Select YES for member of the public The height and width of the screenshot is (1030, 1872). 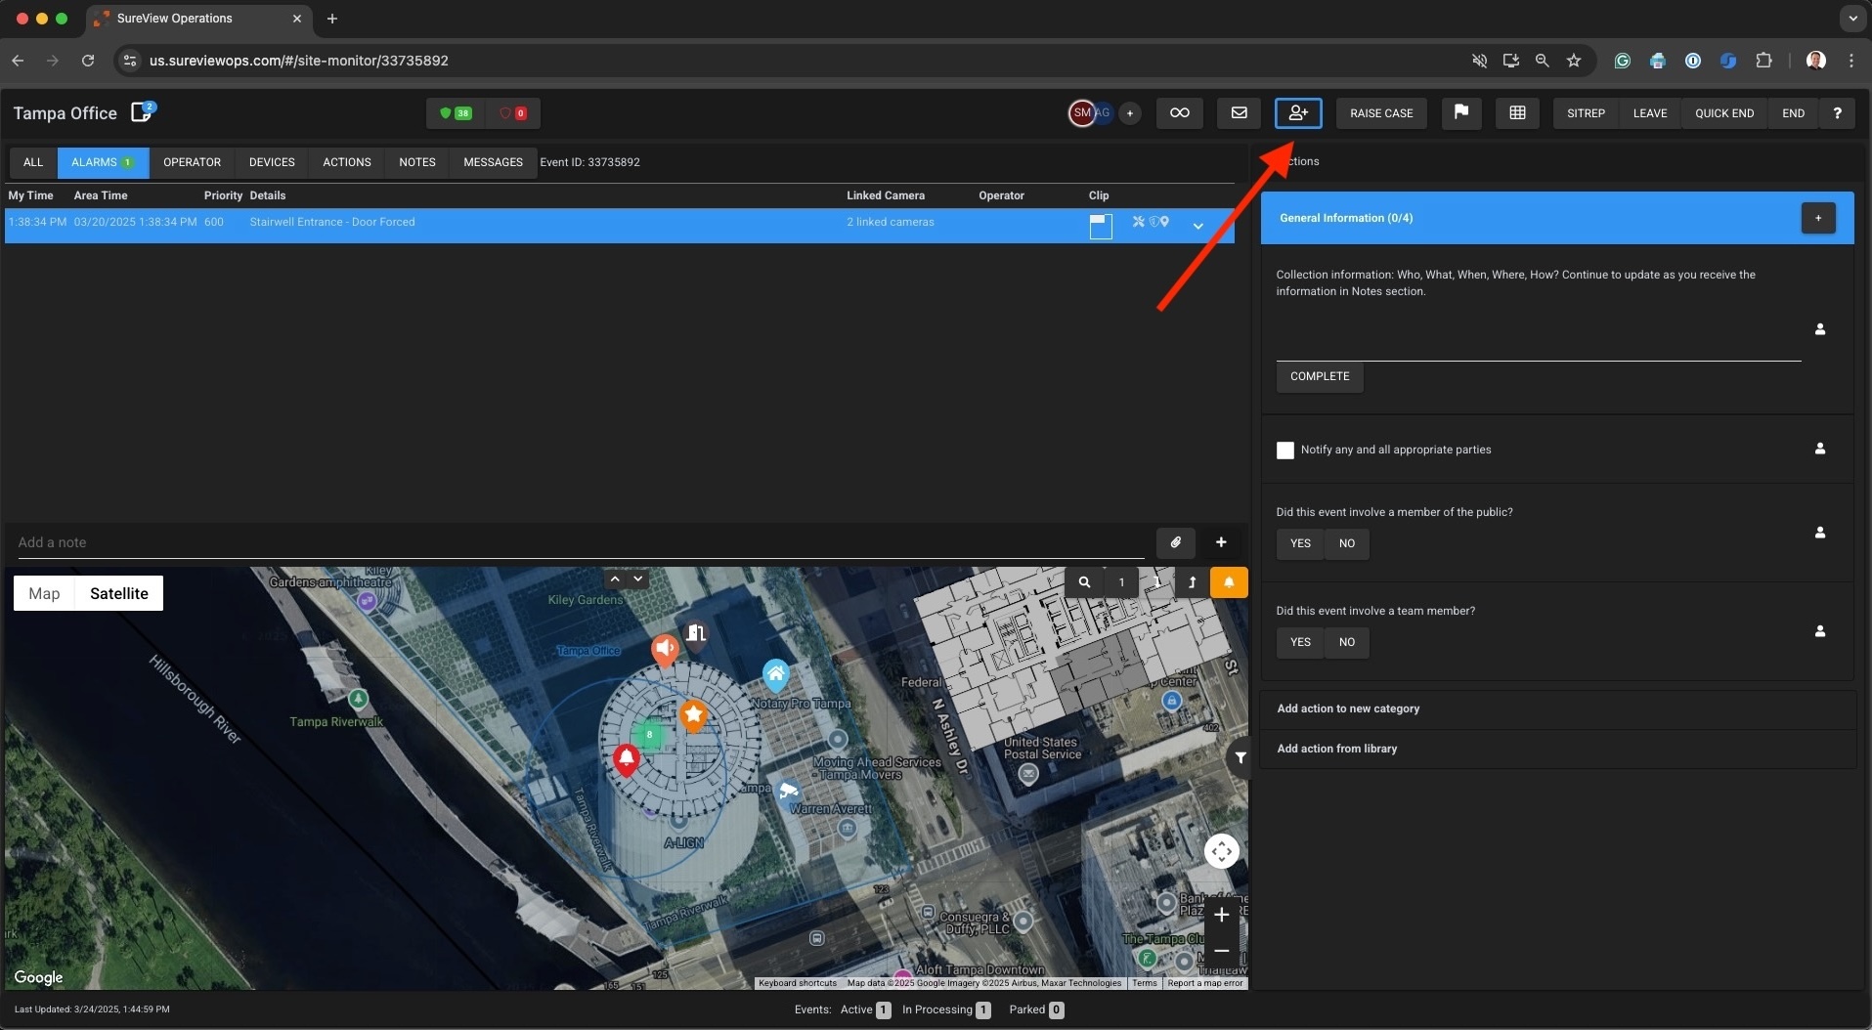point(1299,543)
